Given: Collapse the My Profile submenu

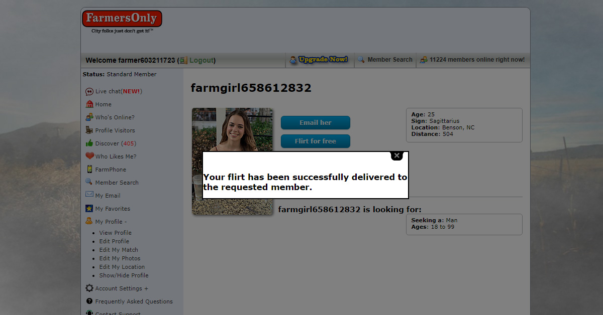Looking at the screenshot, I should [x=111, y=222].
